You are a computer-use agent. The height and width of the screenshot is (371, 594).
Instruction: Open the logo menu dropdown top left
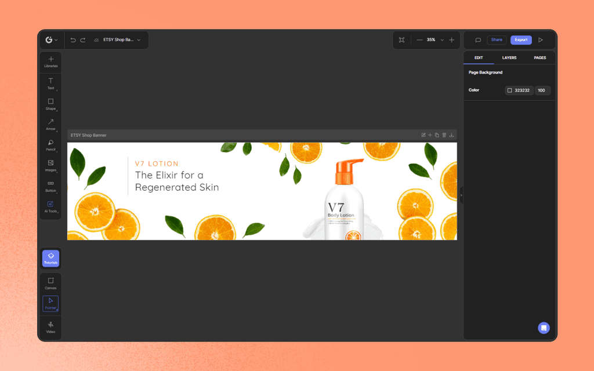coord(50,39)
